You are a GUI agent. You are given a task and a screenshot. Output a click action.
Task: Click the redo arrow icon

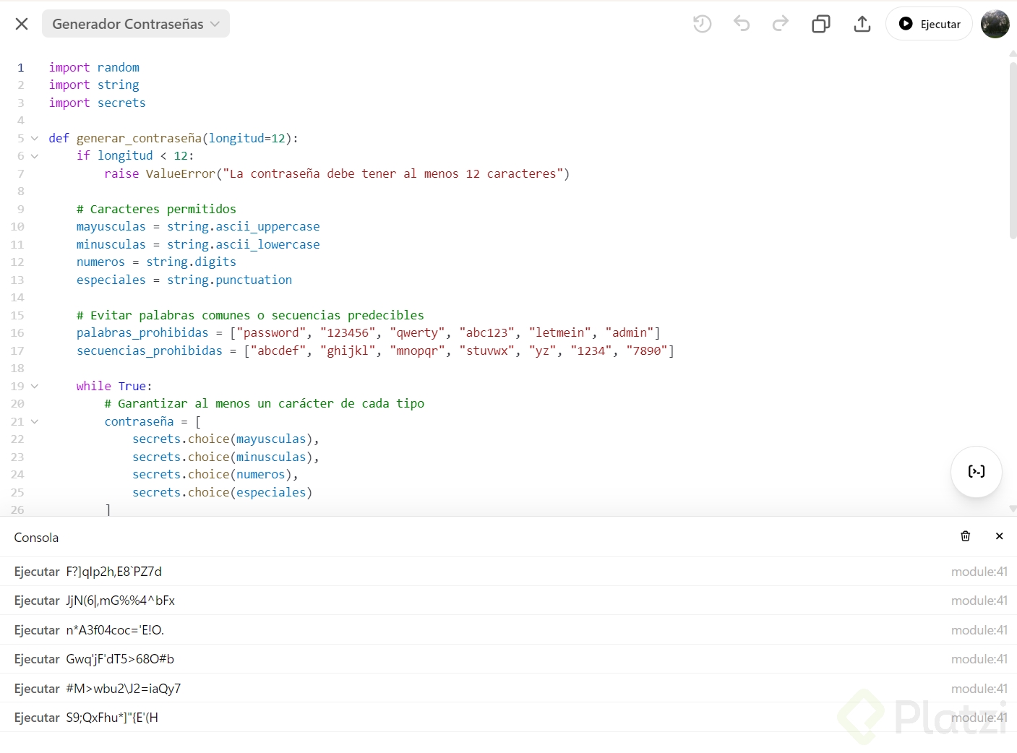(781, 24)
